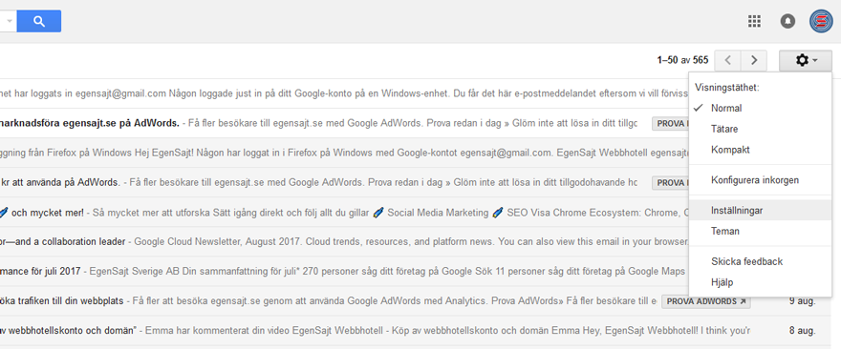This screenshot has width=841, height=349.
Task: Open the 'för juli 2017' performance email
Action: tap(343, 272)
